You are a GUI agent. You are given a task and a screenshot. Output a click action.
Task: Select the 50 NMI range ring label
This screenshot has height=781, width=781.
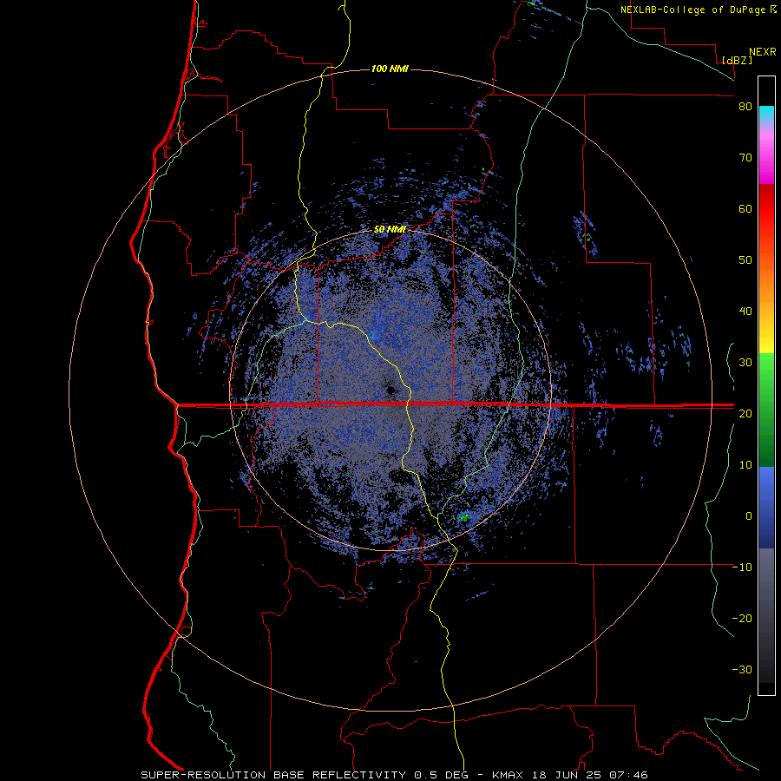coord(390,230)
